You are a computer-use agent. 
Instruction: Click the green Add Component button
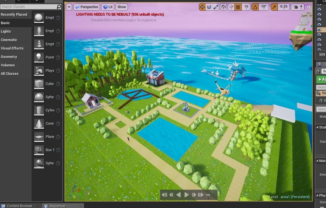(x=321, y=79)
